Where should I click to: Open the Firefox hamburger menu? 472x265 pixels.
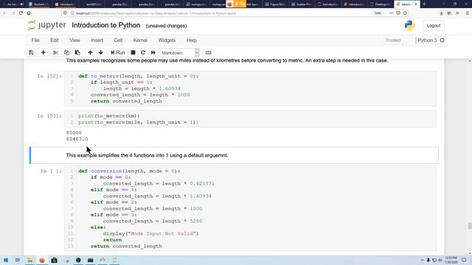[x=467, y=13]
